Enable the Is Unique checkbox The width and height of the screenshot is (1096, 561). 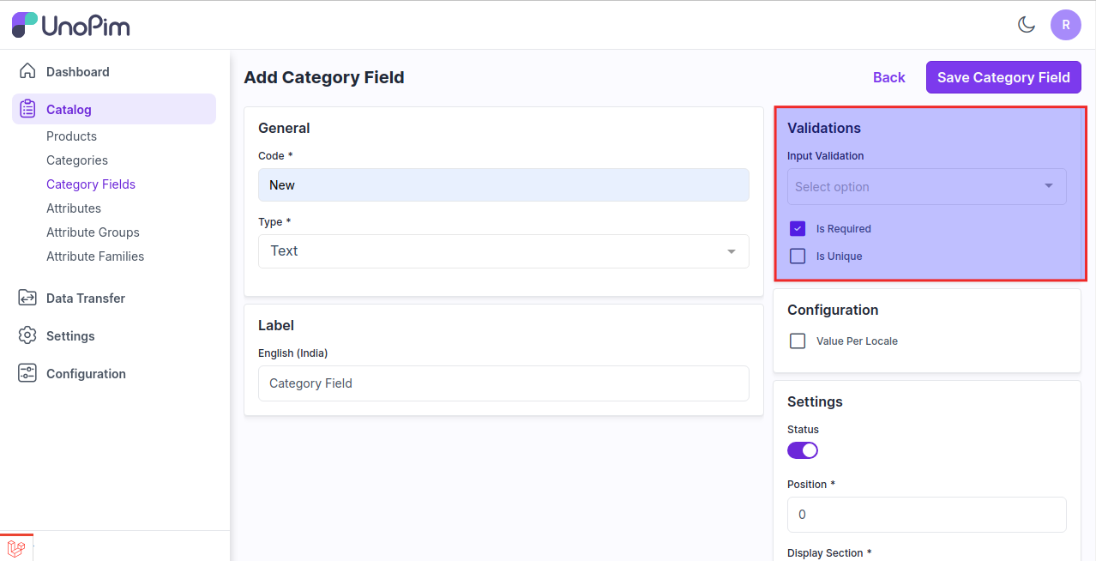click(798, 256)
